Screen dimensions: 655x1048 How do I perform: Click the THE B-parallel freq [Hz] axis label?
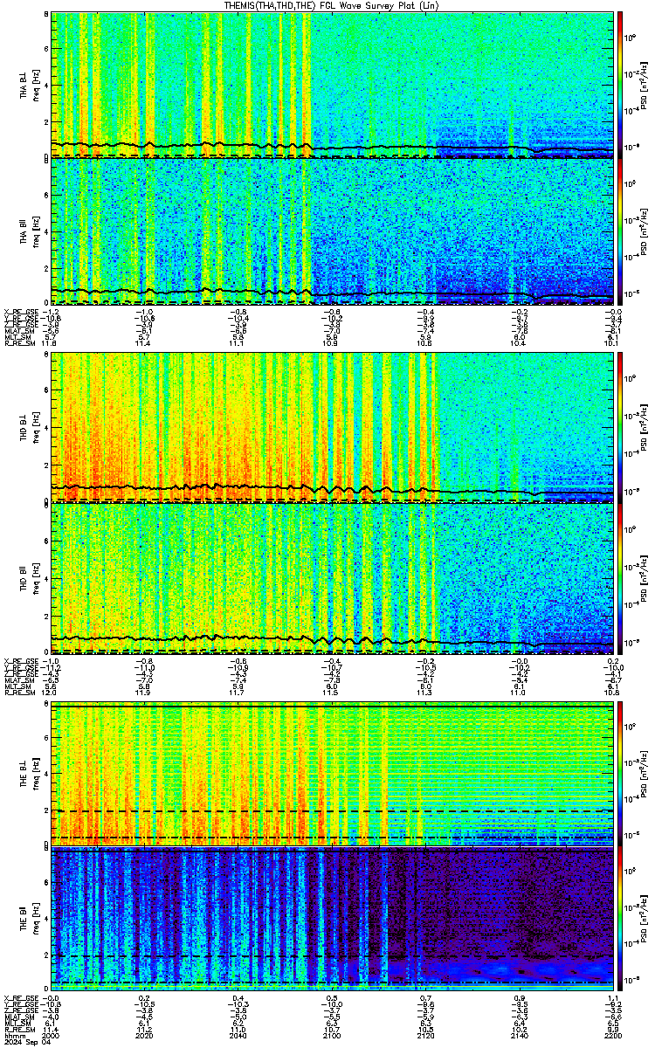pyautogui.click(x=35, y=920)
